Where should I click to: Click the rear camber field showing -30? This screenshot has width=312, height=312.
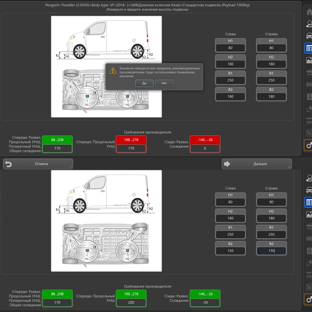point(205,302)
